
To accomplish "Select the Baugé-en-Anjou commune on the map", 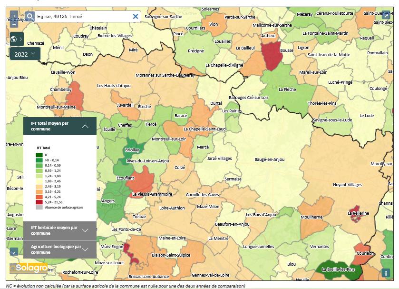I will pos(269,159).
